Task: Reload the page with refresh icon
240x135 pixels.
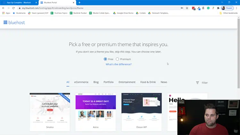Action: [x=13, y=8]
